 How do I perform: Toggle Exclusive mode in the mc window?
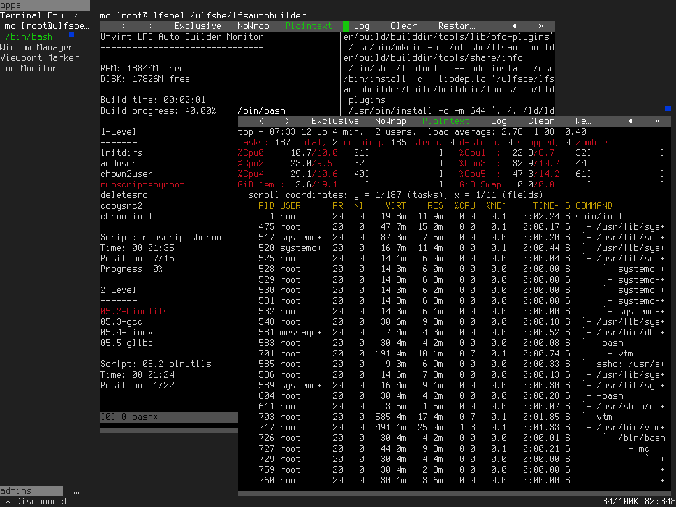pyautogui.click(x=197, y=26)
